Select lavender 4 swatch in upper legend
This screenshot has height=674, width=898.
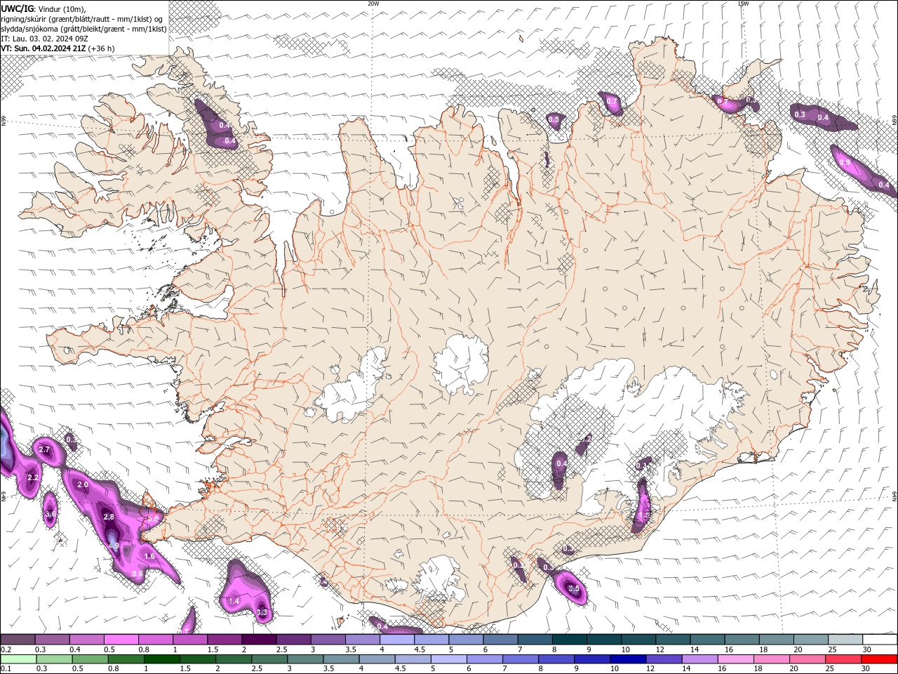[397, 640]
